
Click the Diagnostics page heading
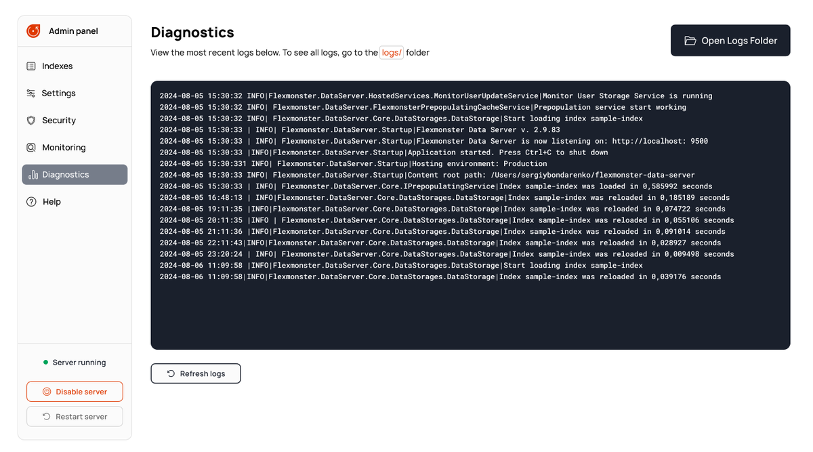[x=192, y=33]
